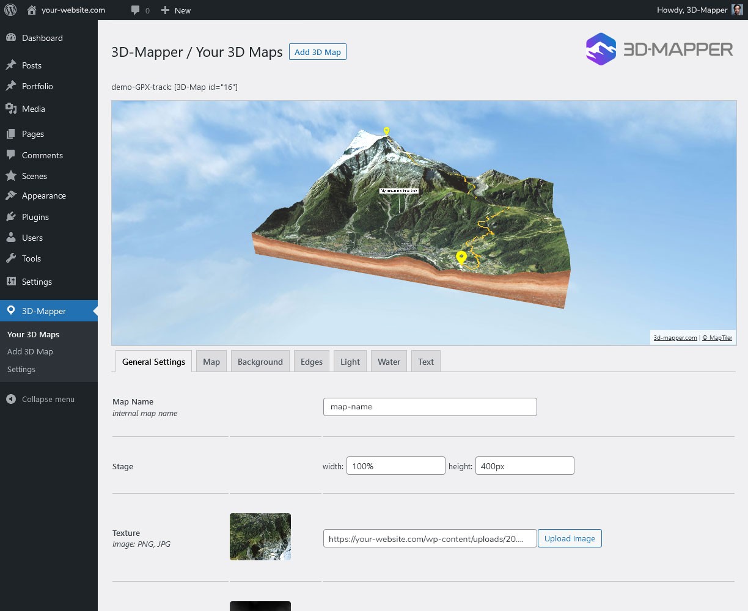Click the plus icon next to New
This screenshot has width=748, height=611.
pos(165,10)
